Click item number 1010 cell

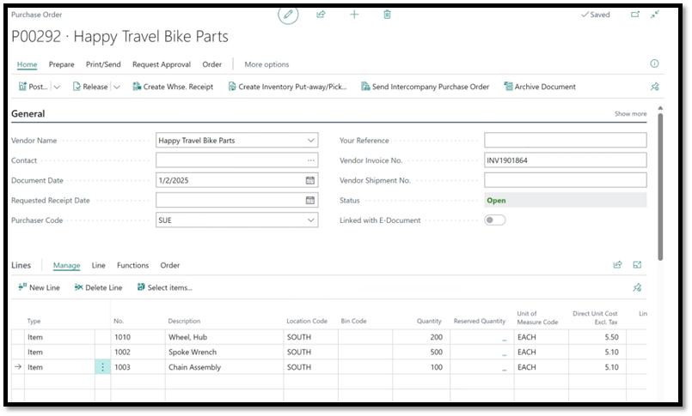coord(138,337)
